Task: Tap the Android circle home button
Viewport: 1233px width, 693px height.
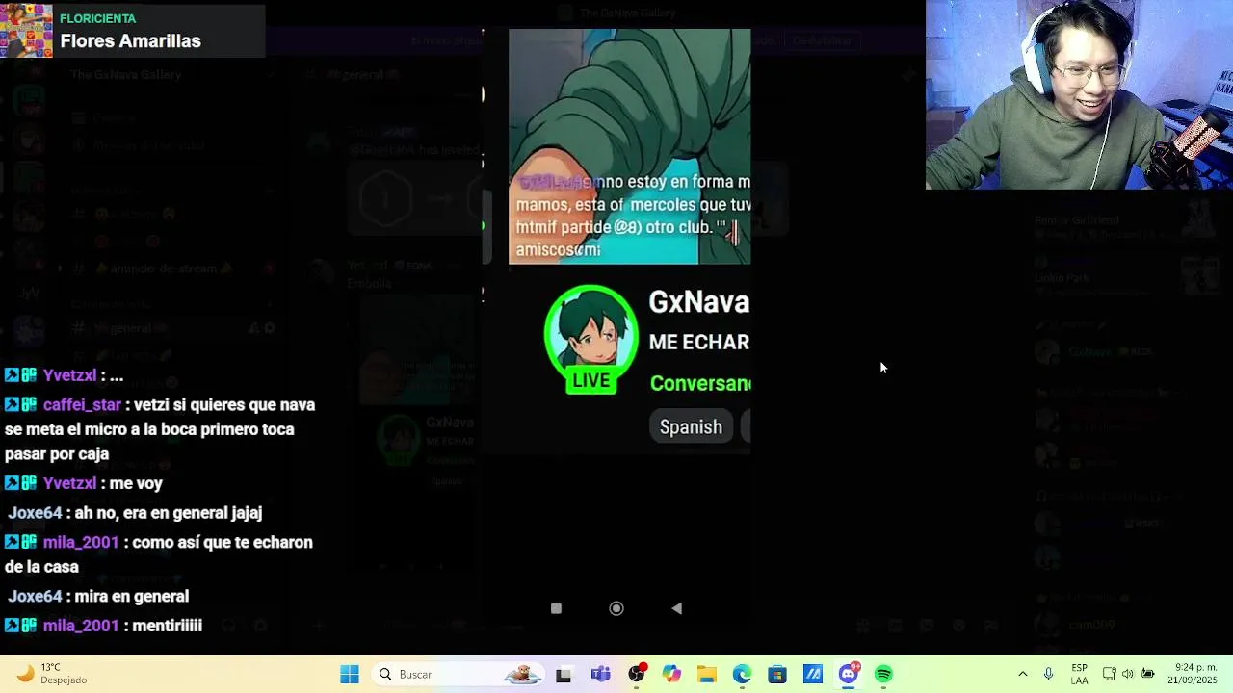Action: [x=616, y=608]
